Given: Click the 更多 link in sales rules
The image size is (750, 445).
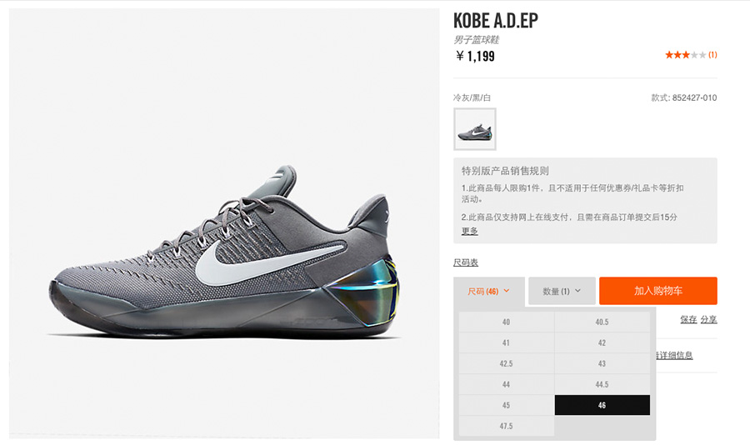Looking at the screenshot, I should 470,231.
